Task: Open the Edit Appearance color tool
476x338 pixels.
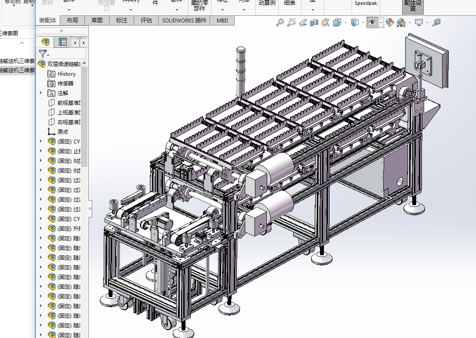Action: [389, 22]
